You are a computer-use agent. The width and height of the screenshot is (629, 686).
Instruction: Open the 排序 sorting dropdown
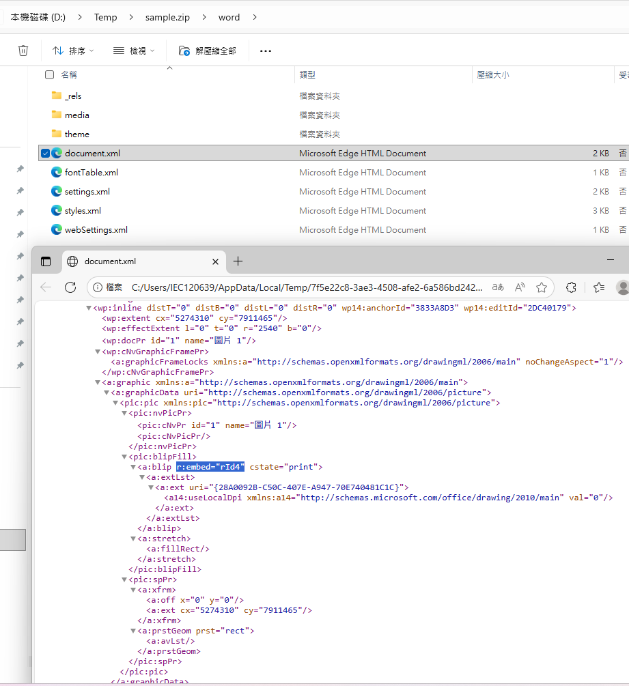72,50
